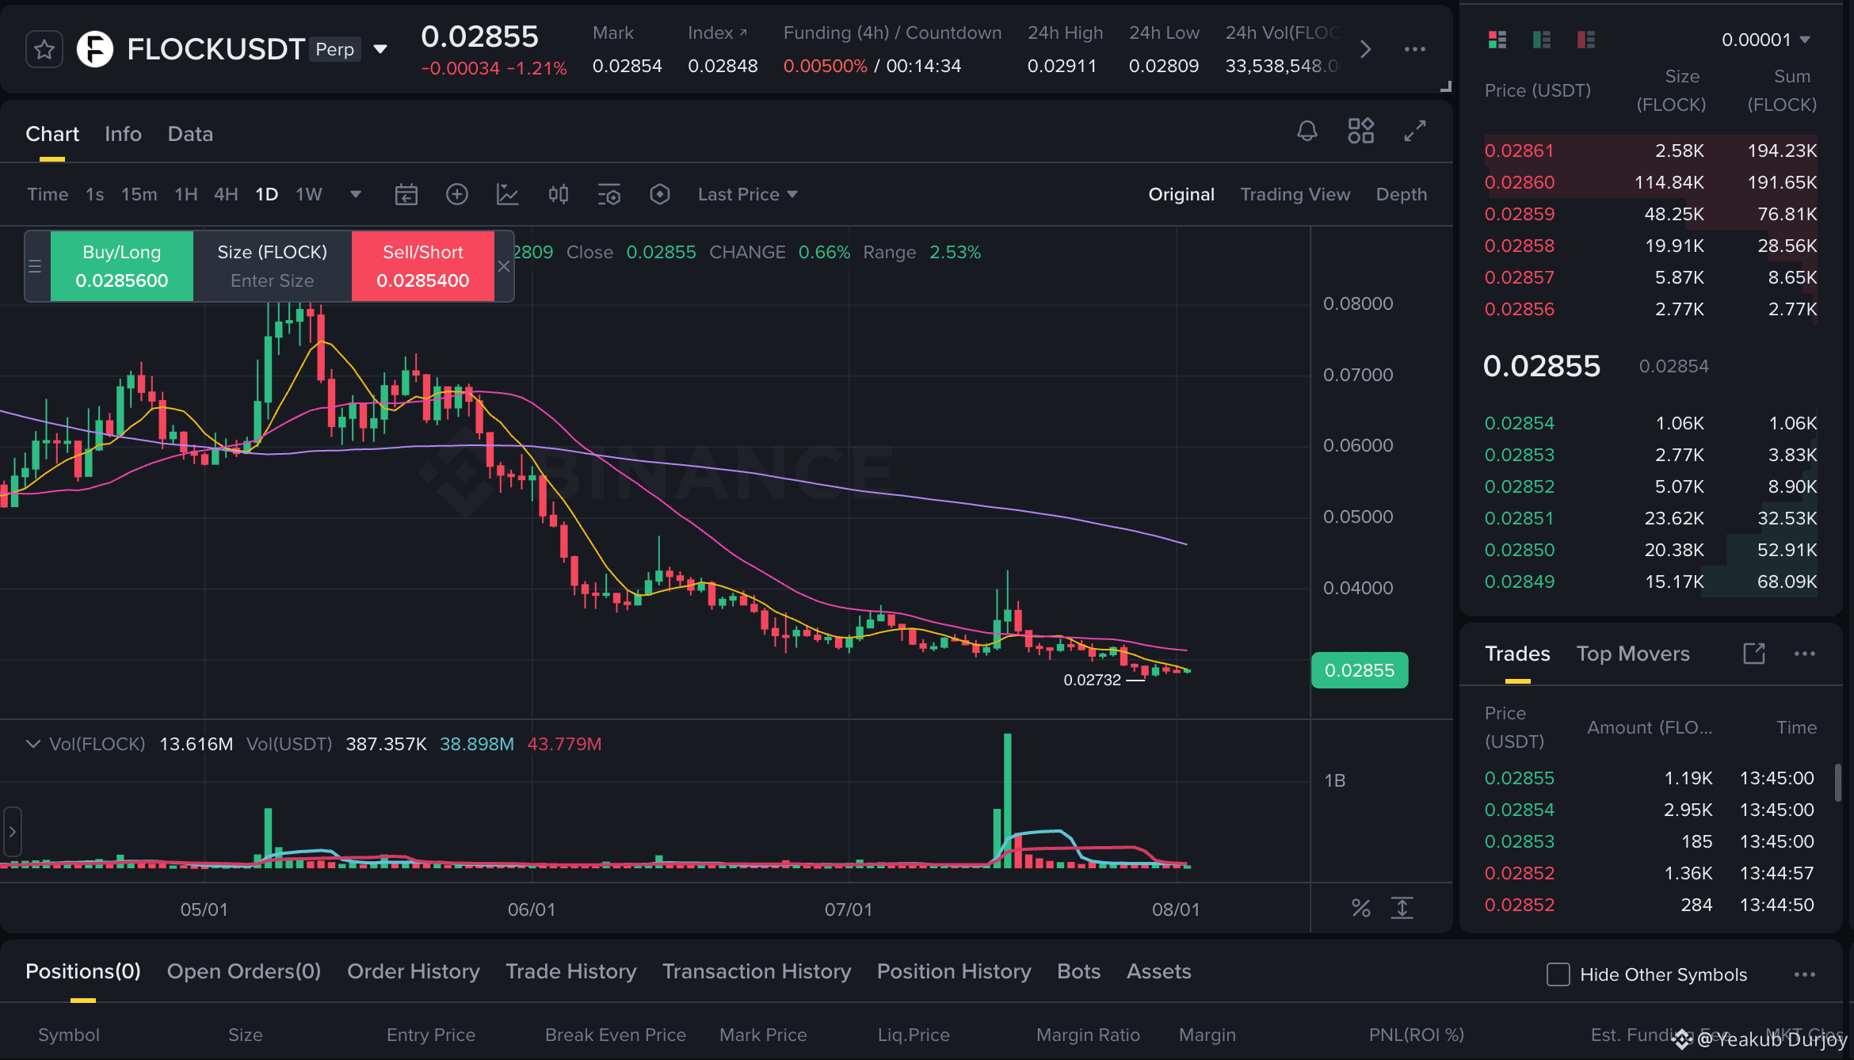Select the 1W timeframe

click(x=309, y=194)
